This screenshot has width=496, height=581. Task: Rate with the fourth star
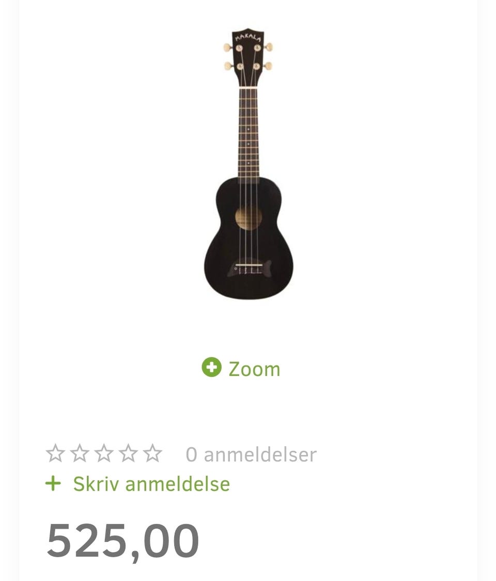(x=128, y=453)
